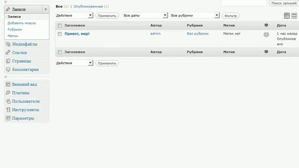Viewport: 299px width, 168px height.
Task: Go to Инструменты menu section
Action: [x=26, y=110]
